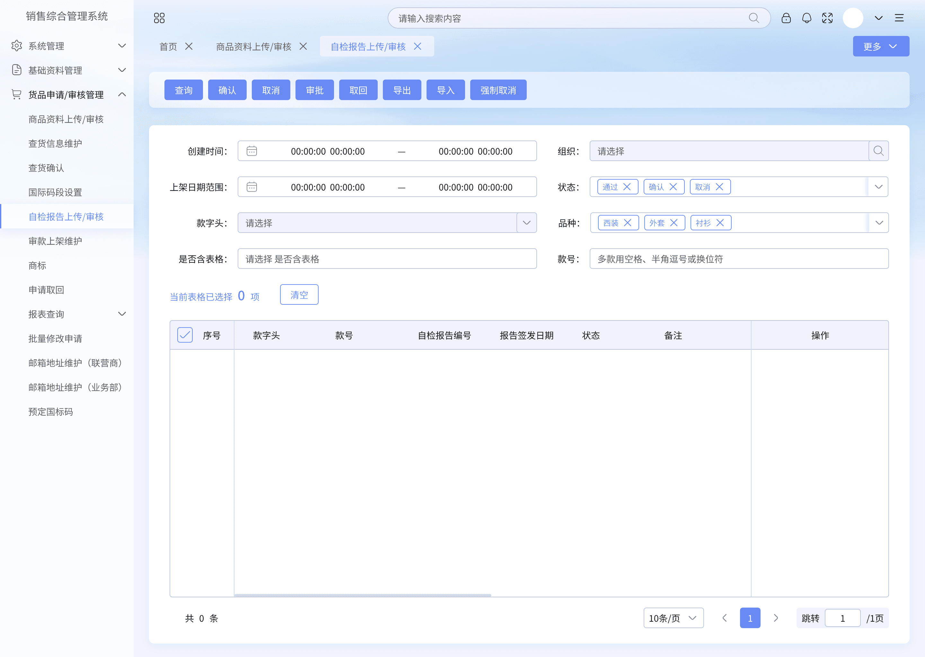Click the magnifier in the top search bar
The width and height of the screenshot is (925, 657).
click(754, 18)
